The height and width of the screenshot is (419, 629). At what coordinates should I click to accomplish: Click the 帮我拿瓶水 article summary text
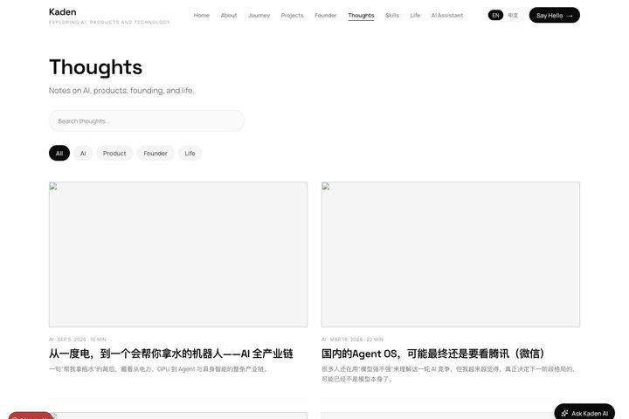point(158,369)
